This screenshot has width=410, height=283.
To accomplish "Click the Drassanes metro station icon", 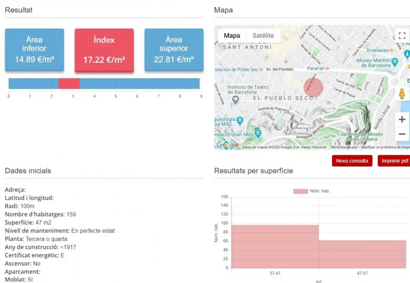I will click(391, 50).
